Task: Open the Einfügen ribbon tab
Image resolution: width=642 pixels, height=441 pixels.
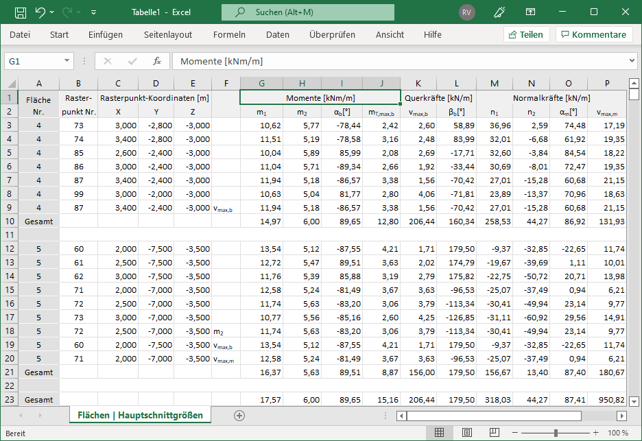Action: tap(106, 34)
